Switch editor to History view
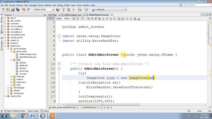This screenshot has height=119, width=212. coord(67,19)
